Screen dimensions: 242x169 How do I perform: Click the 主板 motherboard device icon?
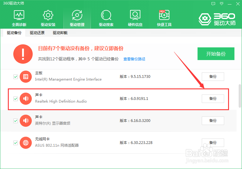(26, 77)
